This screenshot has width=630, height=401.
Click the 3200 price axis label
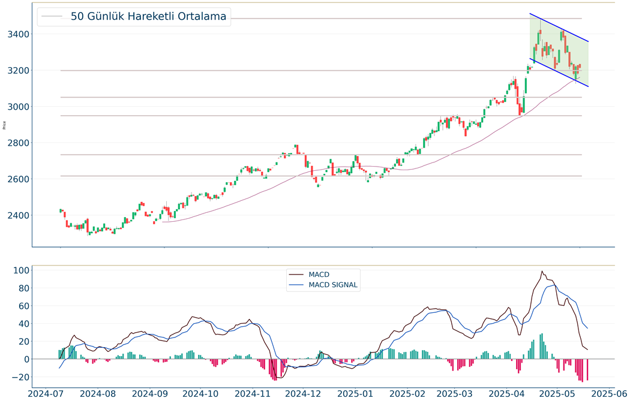(19, 71)
